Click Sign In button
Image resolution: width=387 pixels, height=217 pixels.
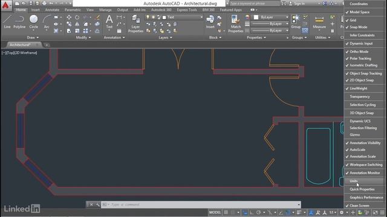pyautogui.click(x=297, y=4)
